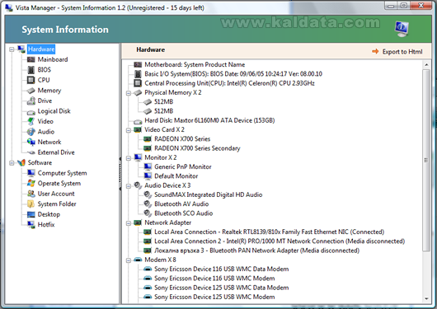Select the Central Processing Unit Celeron row text

coord(229,83)
